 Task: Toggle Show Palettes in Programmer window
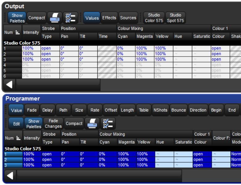point(34,124)
